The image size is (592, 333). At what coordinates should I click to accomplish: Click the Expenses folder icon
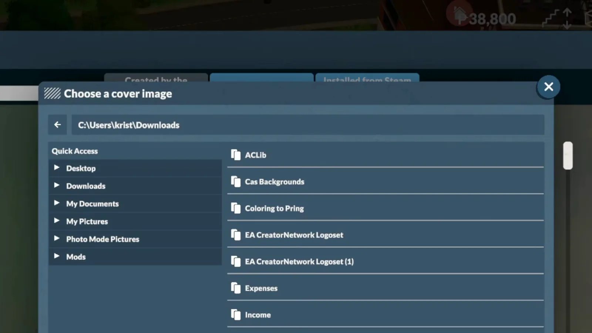(x=236, y=288)
